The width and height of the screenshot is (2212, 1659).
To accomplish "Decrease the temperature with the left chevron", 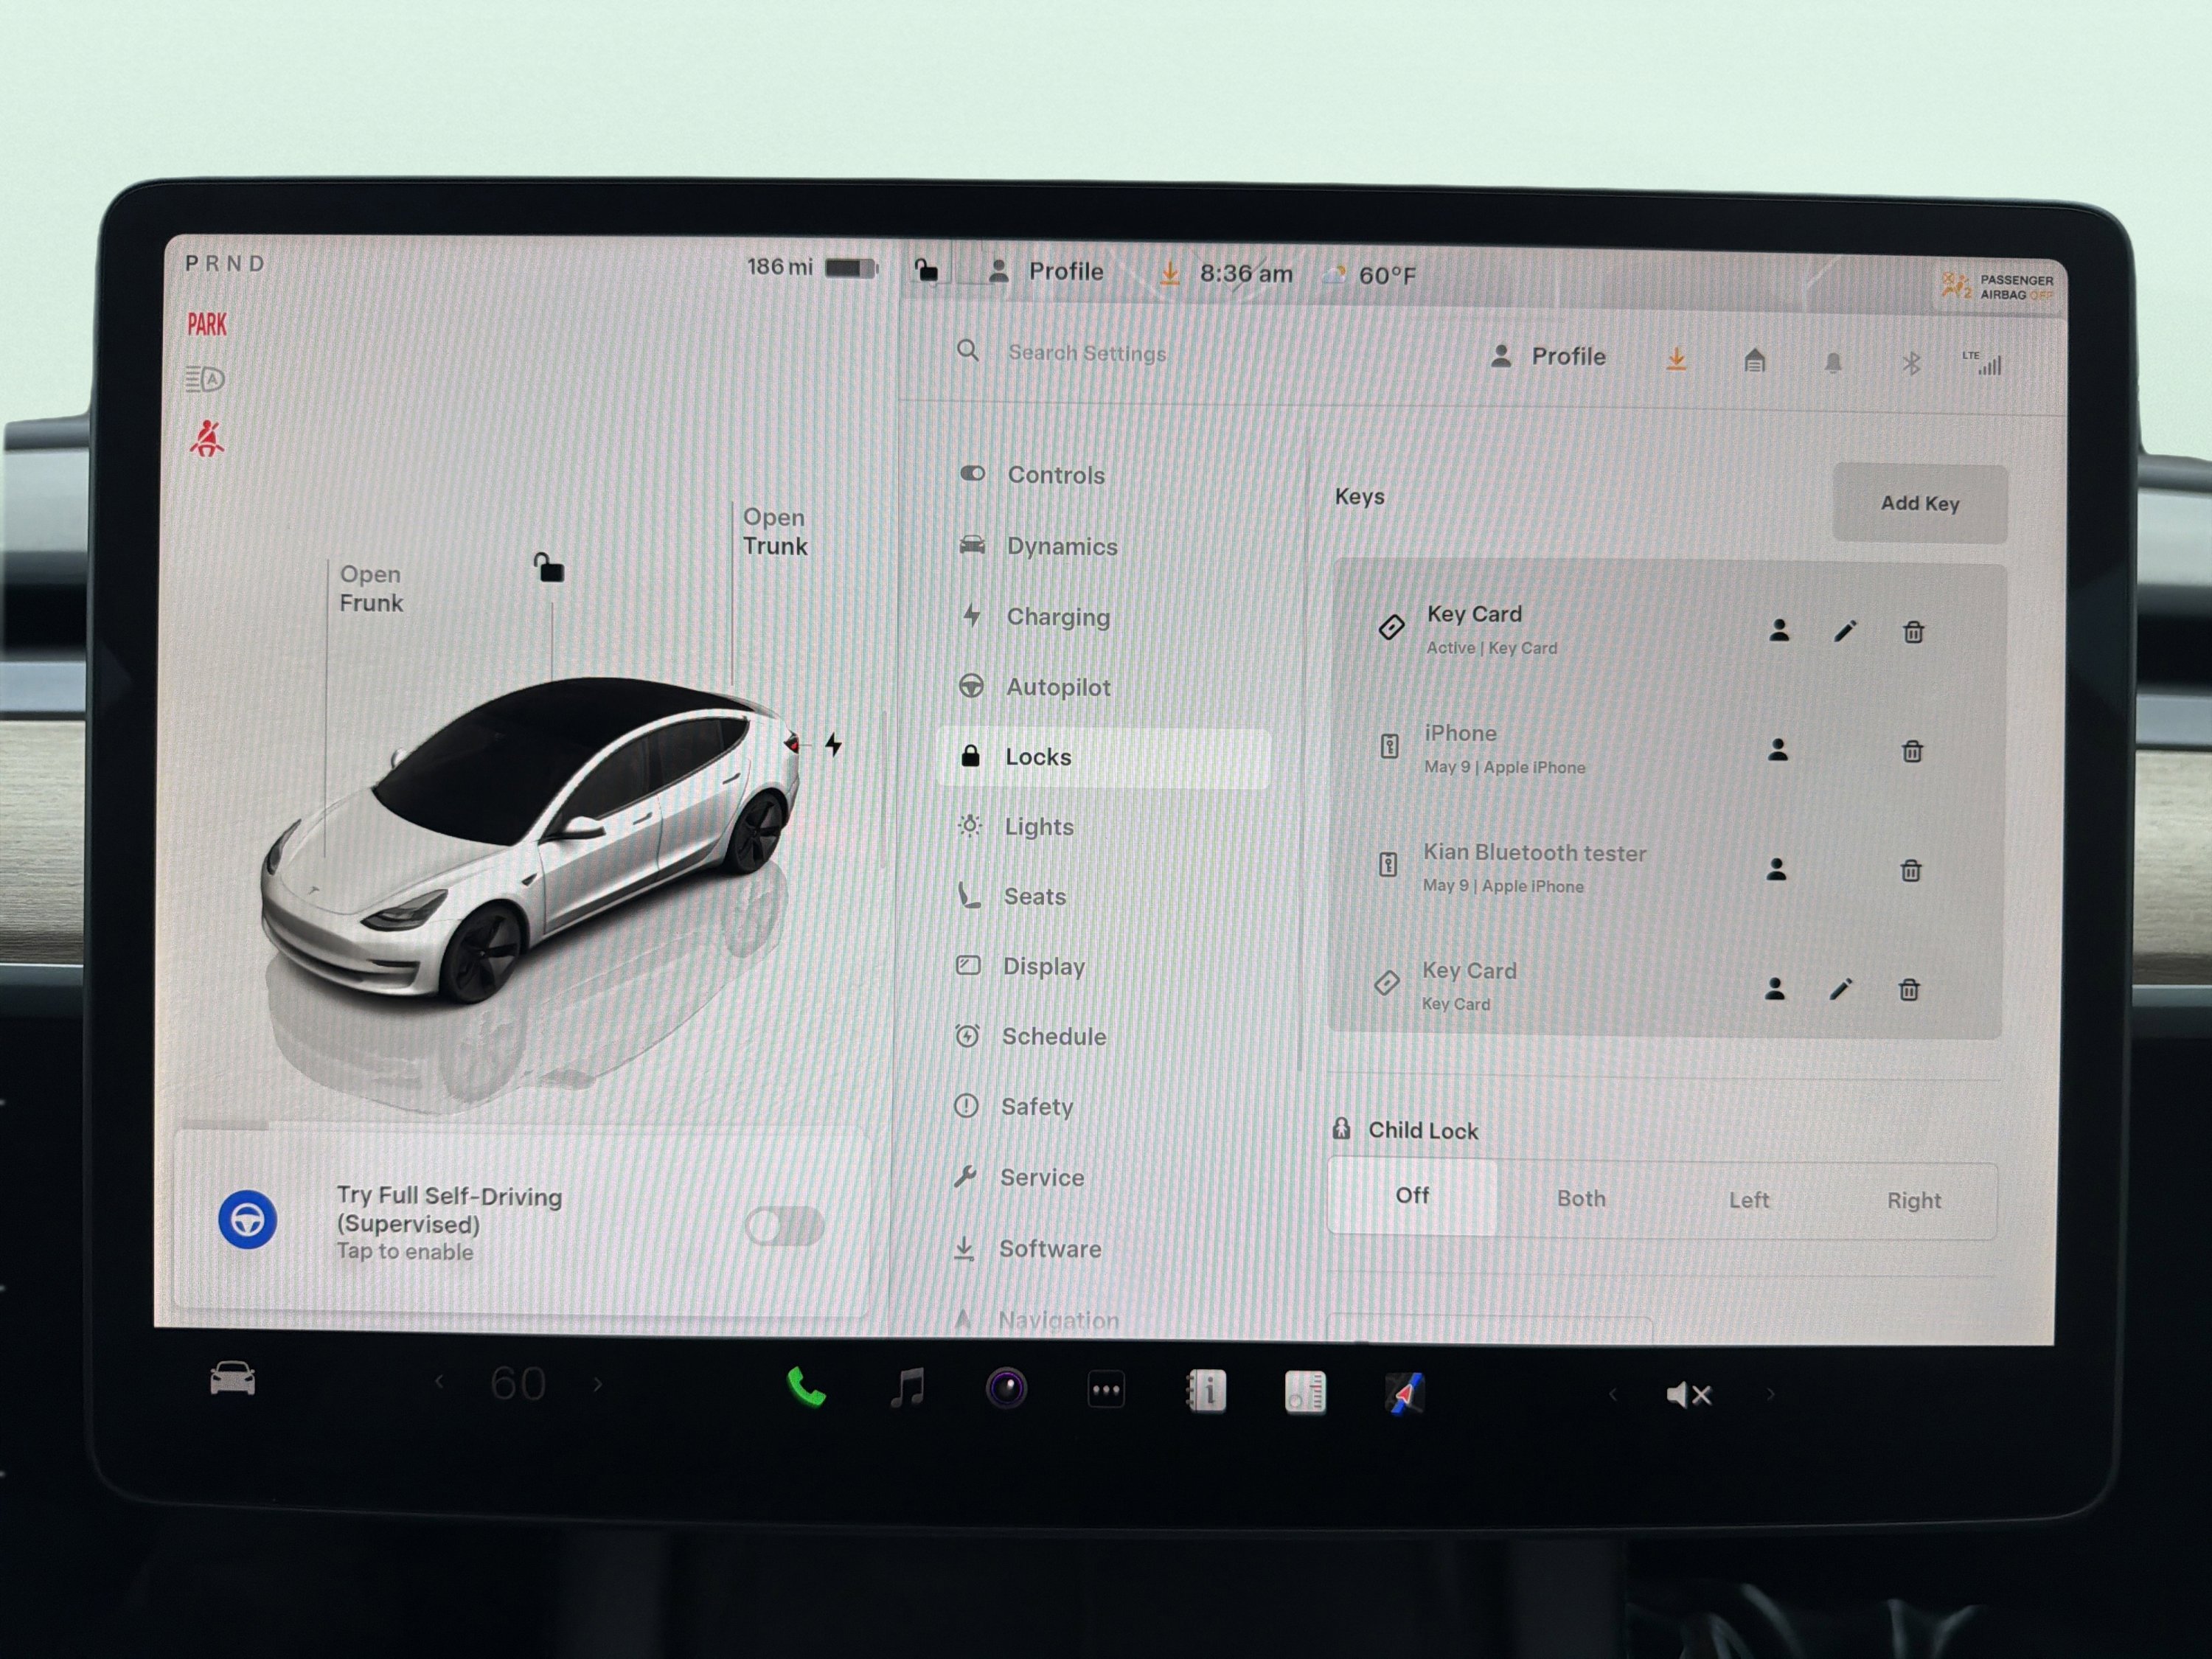I will click(x=439, y=1382).
